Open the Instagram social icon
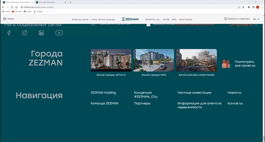The height and width of the screenshot is (142, 265). [25, 33]
